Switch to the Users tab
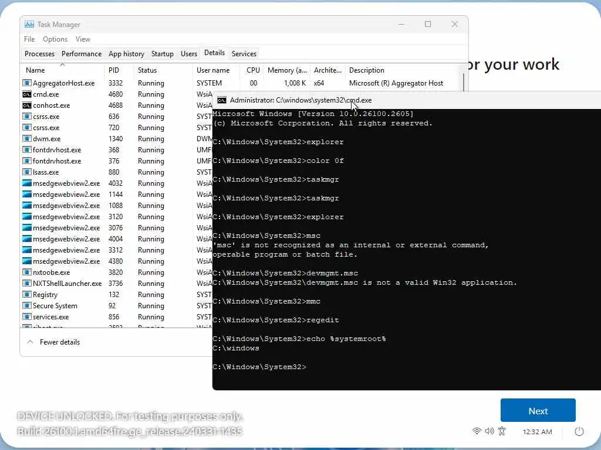 [x=189, y=53]
